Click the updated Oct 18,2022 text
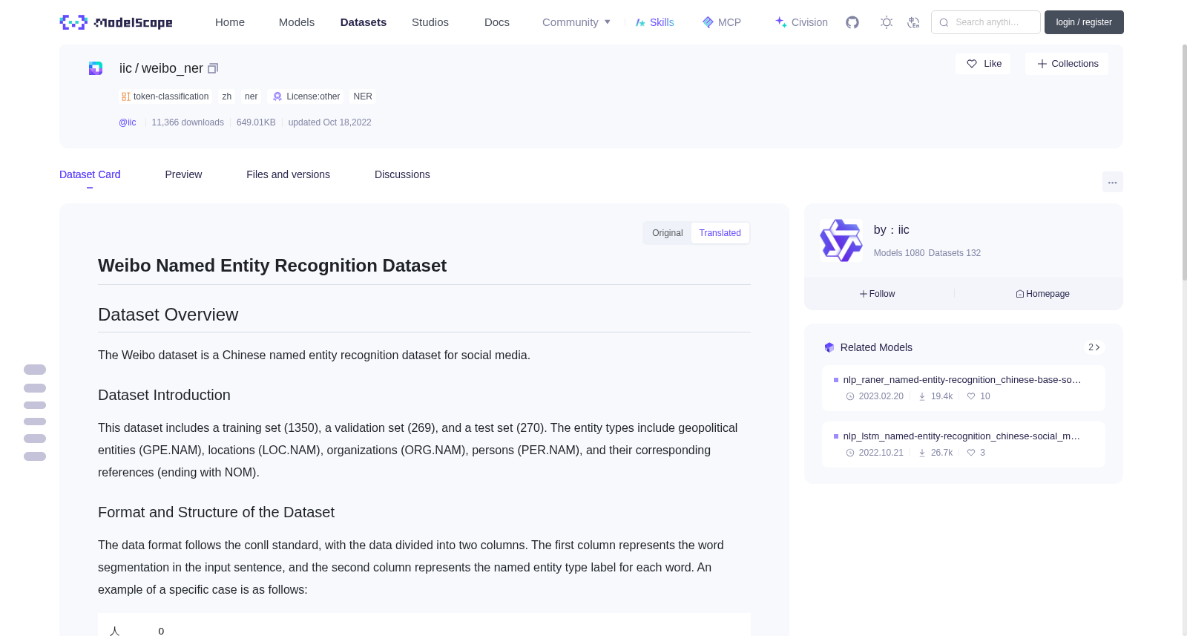The image size is (1187, 636). coord(329,122)
